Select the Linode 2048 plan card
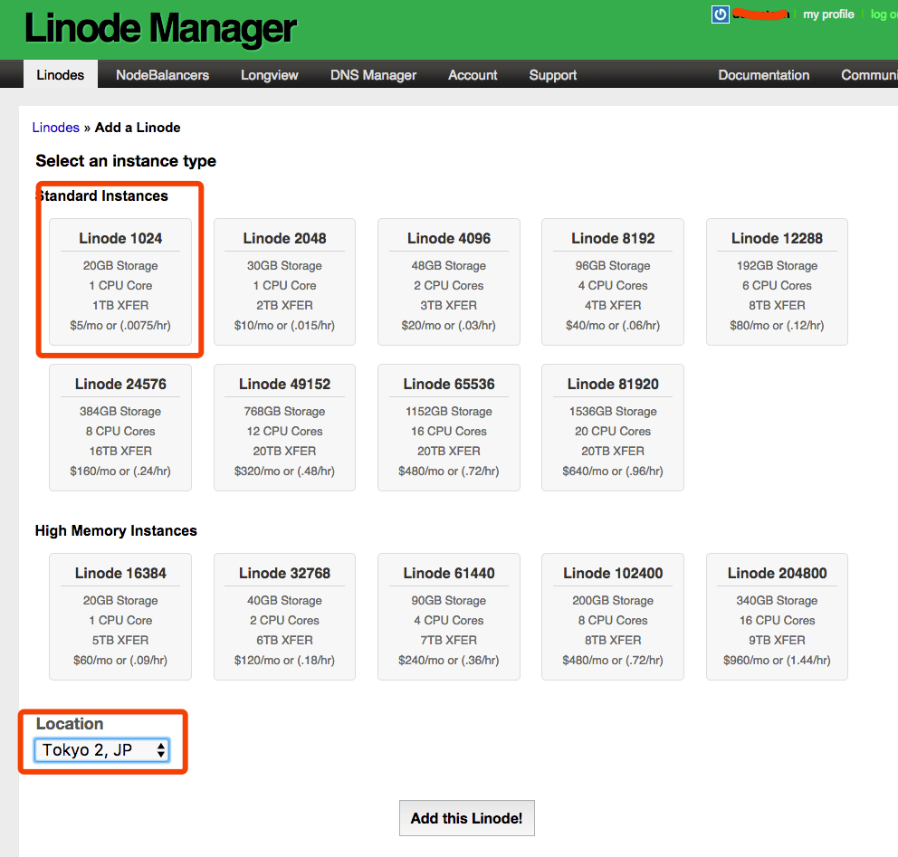This screenshot has width=898, height=857. pyautogui.click(x=284, y=281)
